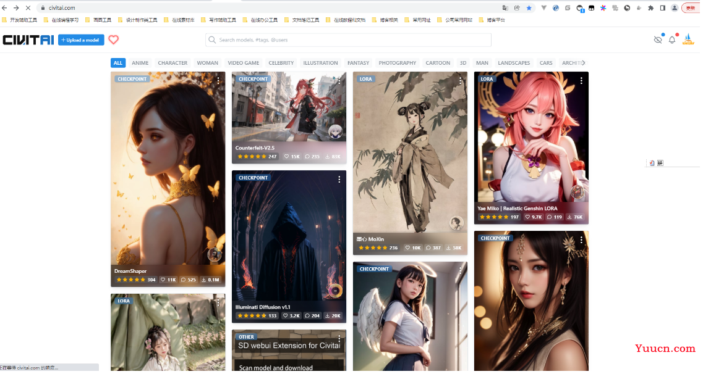Select the CHARACTER category tab
This screenshot has height=382, width=703.
173,63
